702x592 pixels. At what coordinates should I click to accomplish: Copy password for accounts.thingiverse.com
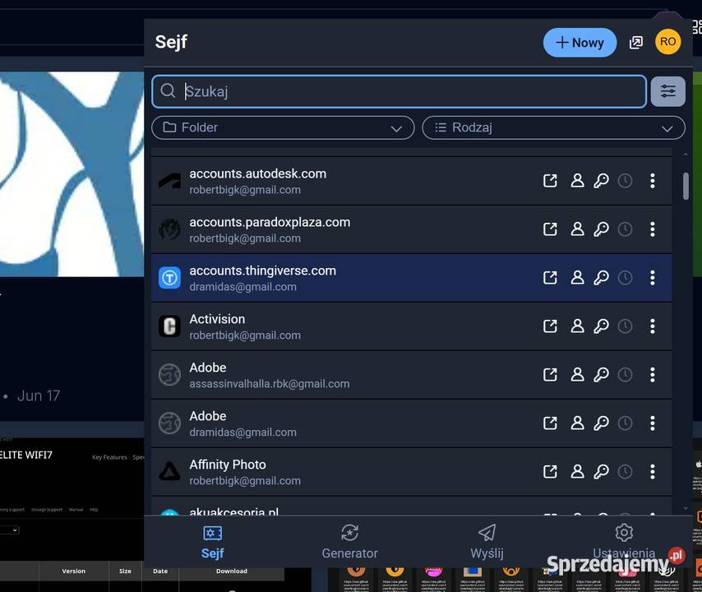(601, 278)
